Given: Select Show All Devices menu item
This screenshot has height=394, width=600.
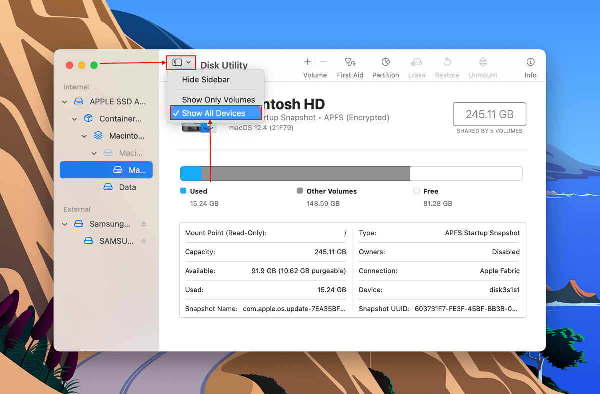Looking at the screenshot, I should (215, 113).
